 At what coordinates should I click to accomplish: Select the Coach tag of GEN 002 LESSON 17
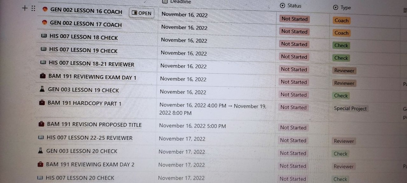click(341, 33)
